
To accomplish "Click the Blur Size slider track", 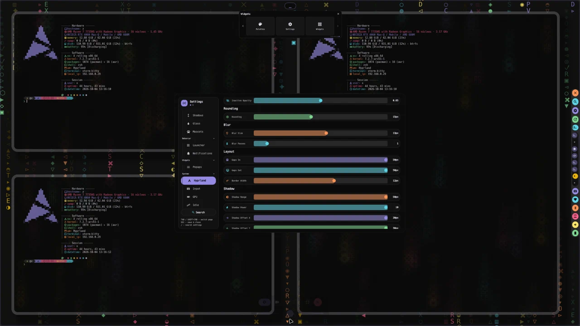I will [x=320, y=133].
